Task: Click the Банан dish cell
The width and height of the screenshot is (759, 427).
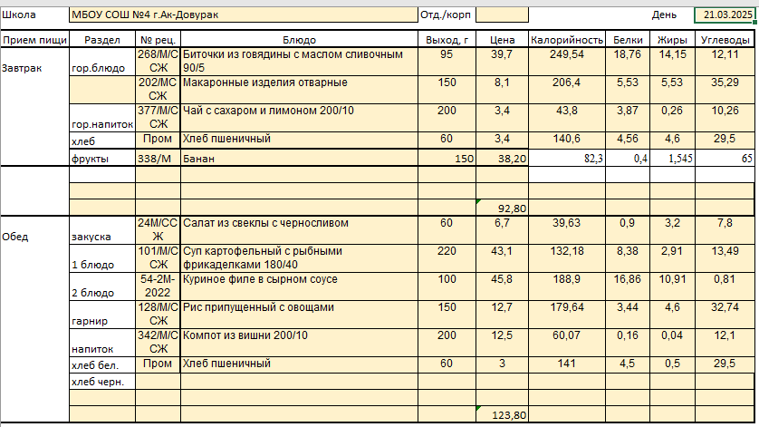Action: [x=299, y=159]
